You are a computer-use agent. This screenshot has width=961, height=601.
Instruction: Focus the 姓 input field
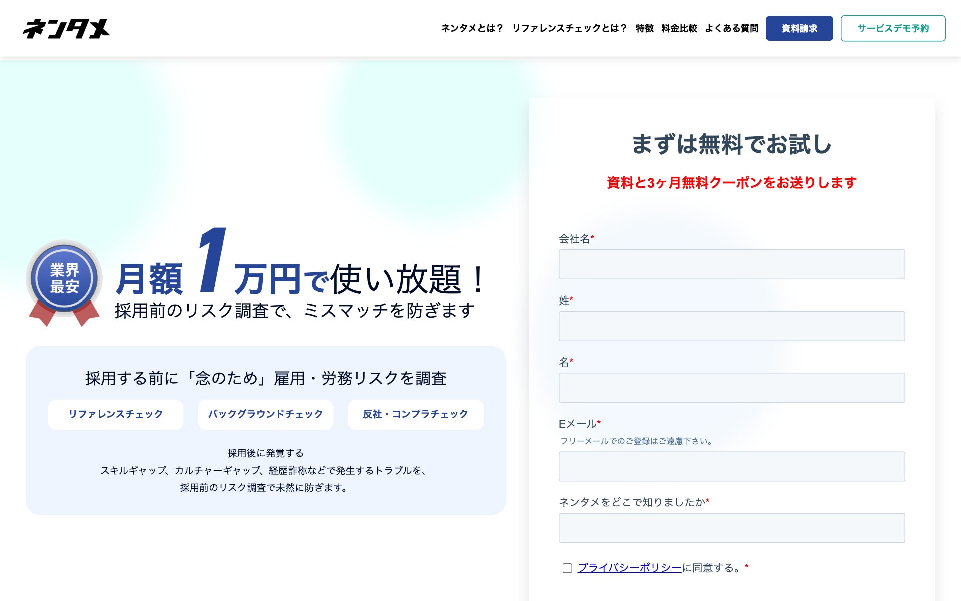coord(732,326)
